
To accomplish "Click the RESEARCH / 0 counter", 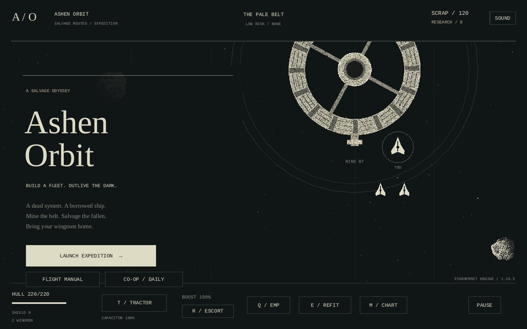I will 447,22.
